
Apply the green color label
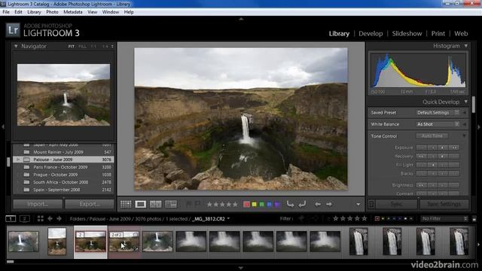[x=261, y=204]
